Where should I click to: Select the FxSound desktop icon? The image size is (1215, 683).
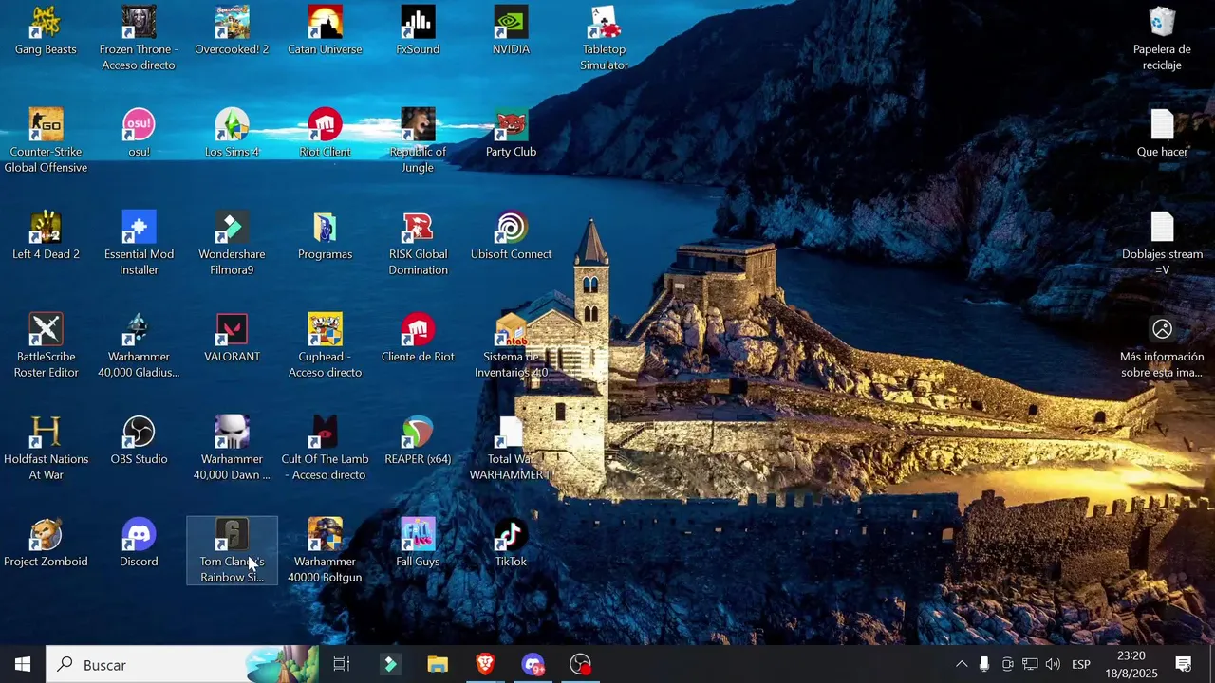point(418,31)
